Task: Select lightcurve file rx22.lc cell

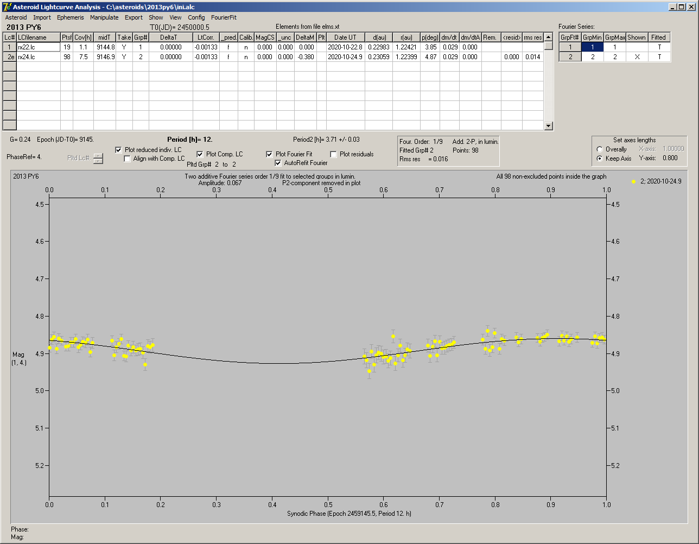Action: (39, 47)
